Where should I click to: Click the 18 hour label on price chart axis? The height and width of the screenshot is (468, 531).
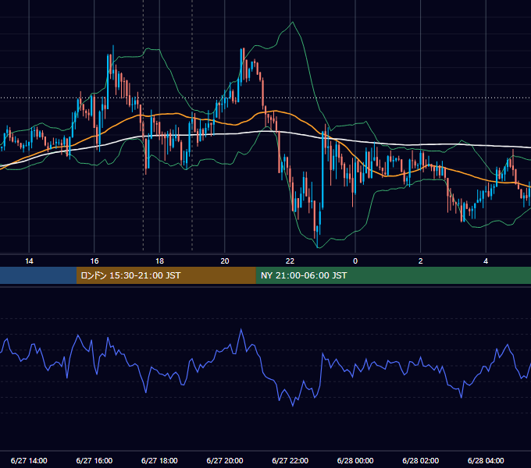(159, 261)
